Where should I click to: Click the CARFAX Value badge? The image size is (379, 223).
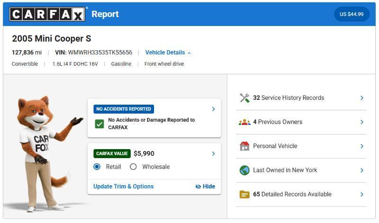click(x=112, y=153)
